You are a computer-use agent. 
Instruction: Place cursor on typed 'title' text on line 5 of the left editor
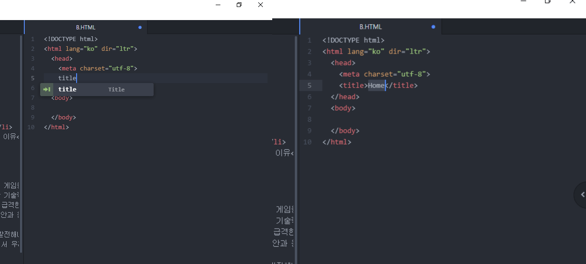pos(67,78)
